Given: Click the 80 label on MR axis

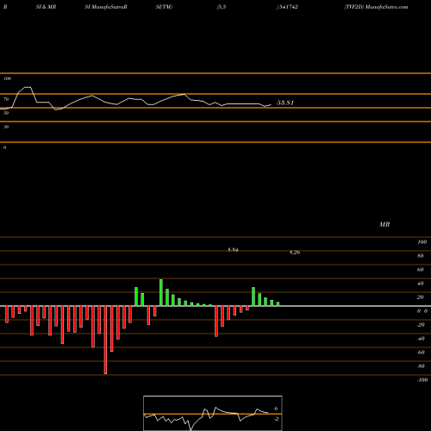Looking at the screenshot, I should click(x=421, y=256).
